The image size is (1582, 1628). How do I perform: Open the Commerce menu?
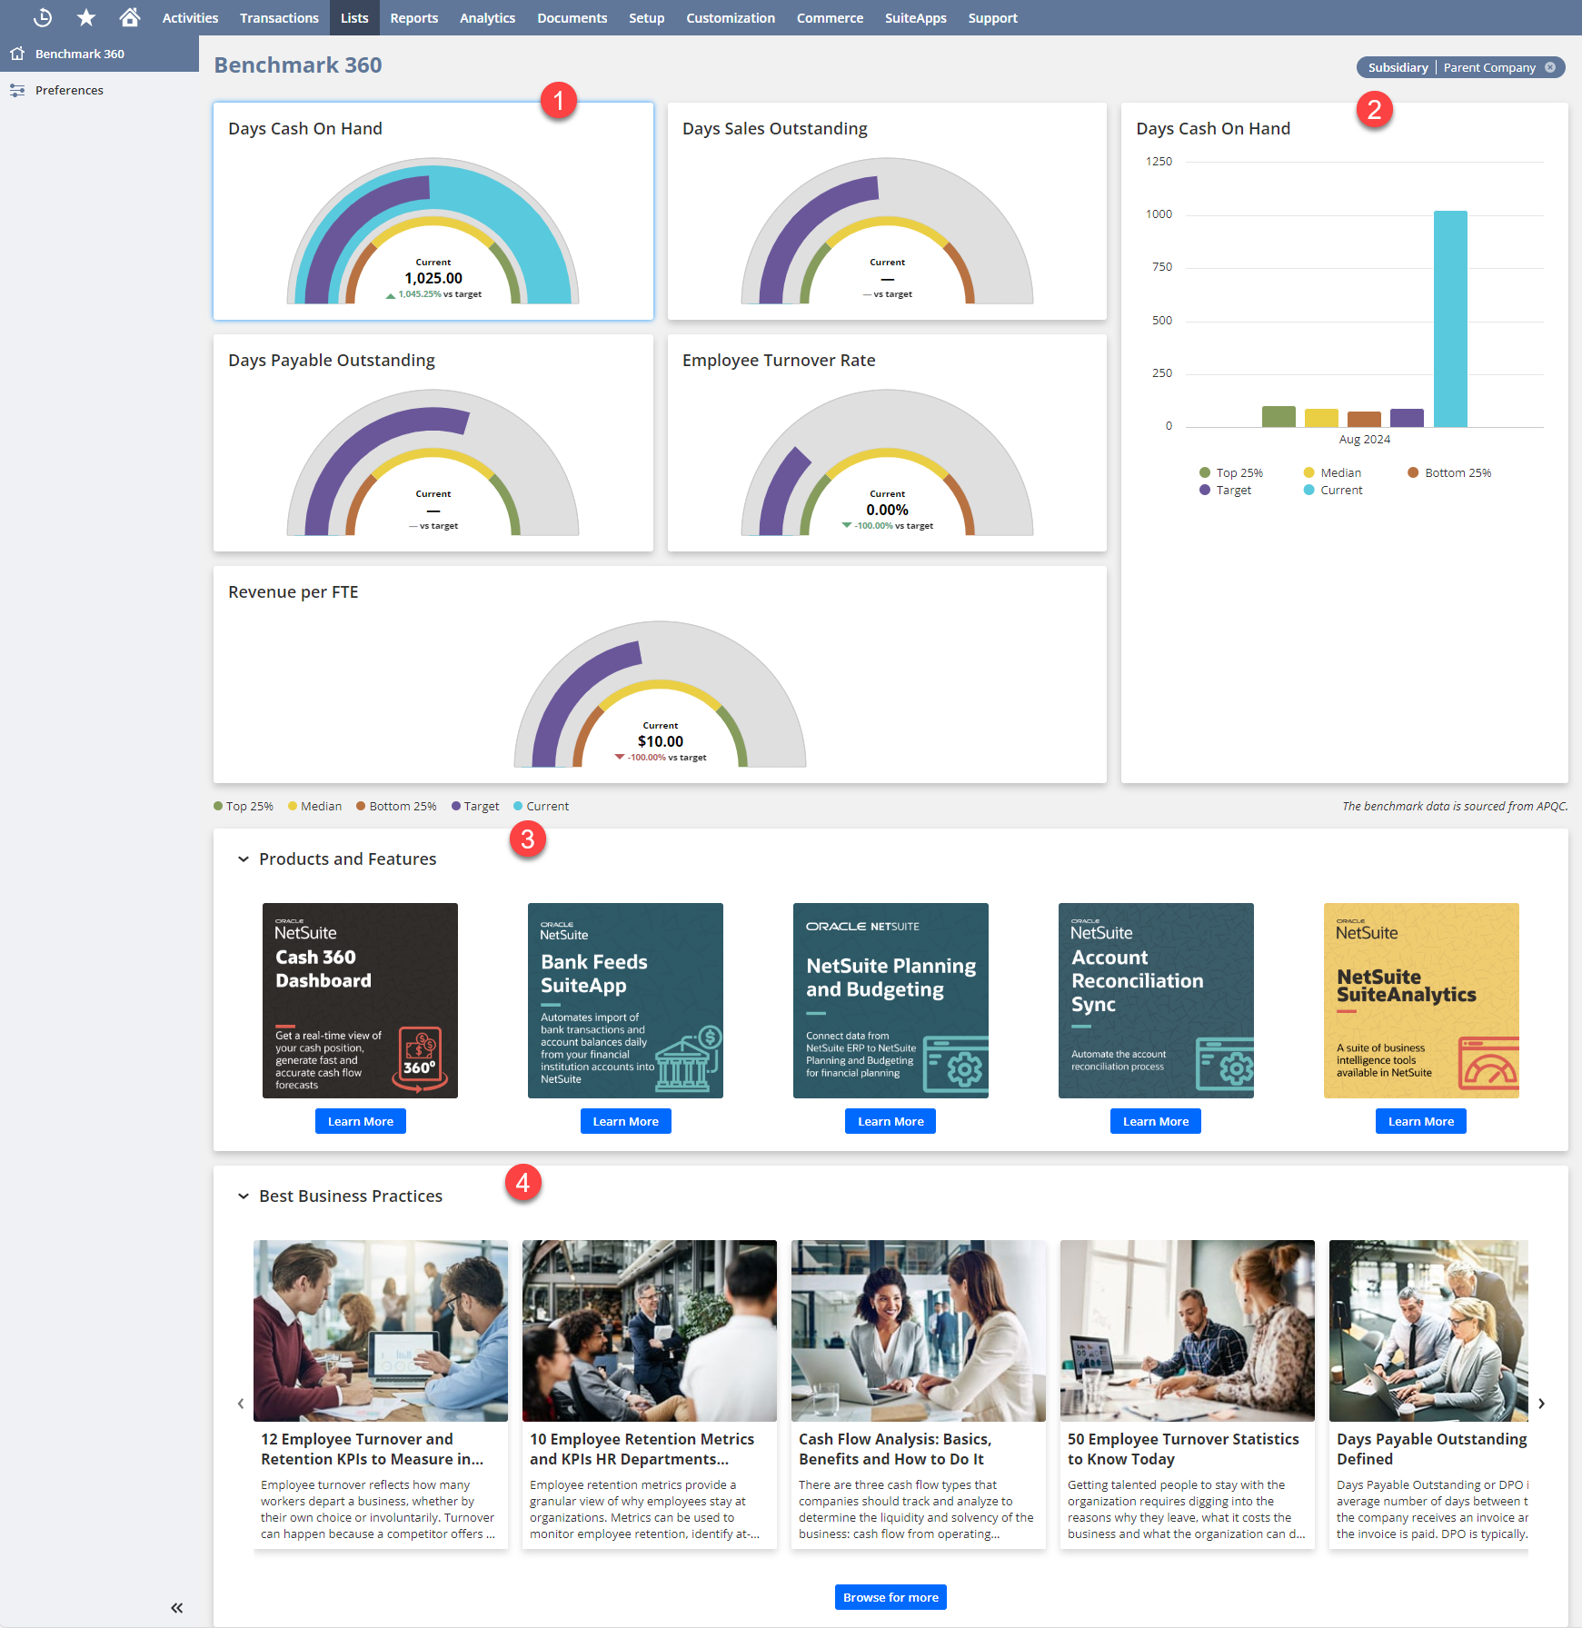pyautogui.click(x=830, y=18)
